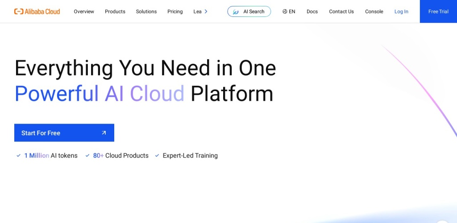Focus the AI Search box
457x223 pixels.
pos(253,12)
